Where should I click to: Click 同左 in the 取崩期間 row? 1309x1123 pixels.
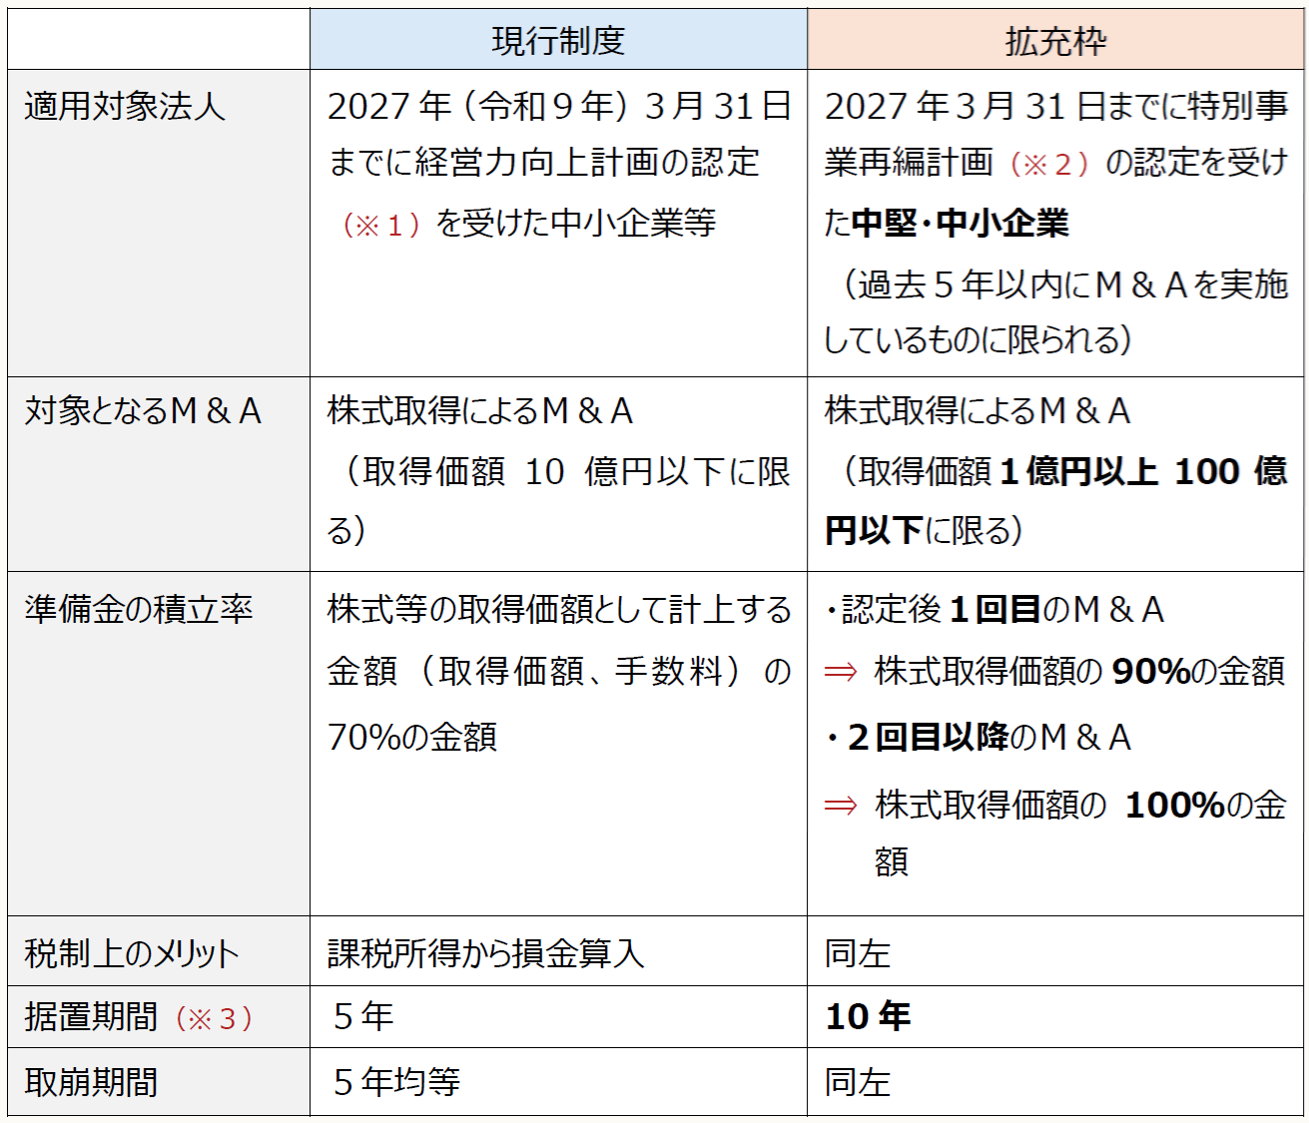tap(857, 1082)
